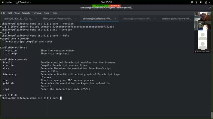Switch to the fourth chexxor@alexfedora tab
This screenshot has height=119, width=213.
[x=137, y=19]
